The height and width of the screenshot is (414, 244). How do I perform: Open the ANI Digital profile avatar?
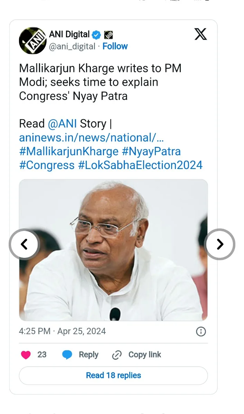[32, 40]
